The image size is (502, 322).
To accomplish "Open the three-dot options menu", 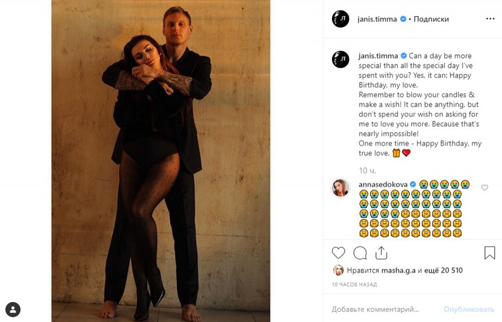I will click(x=490, y=19).
